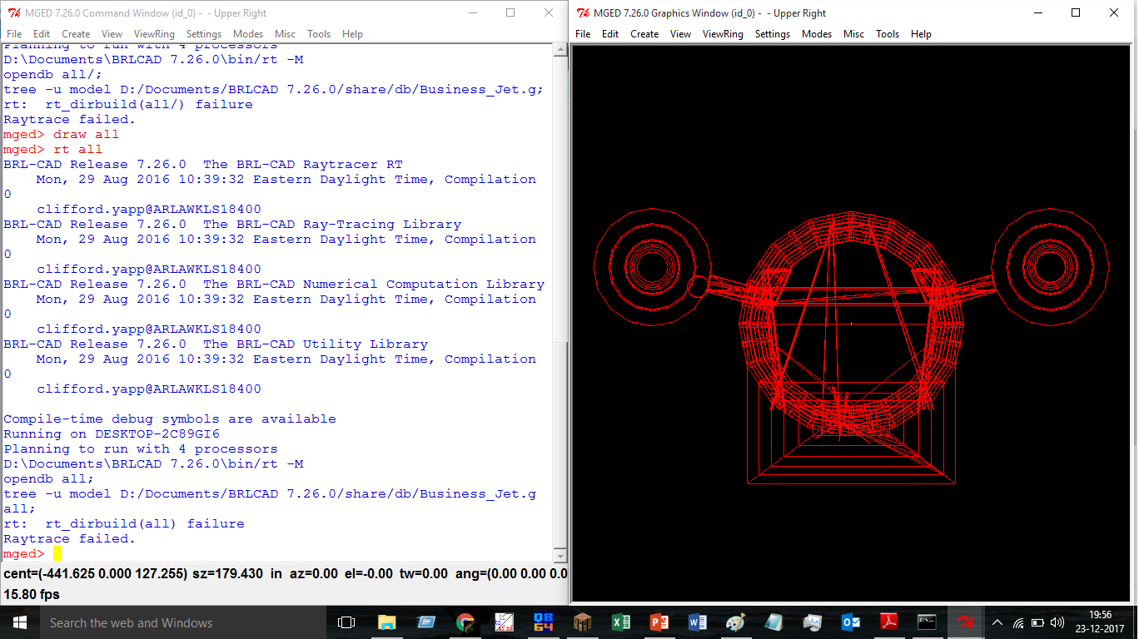Open Excel from taskbar
The height and width of the screenshot is (639, 1139).
[x=620, y=622]
